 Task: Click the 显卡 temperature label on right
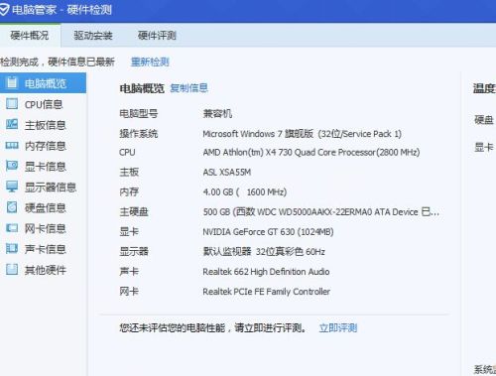(484, 147)
